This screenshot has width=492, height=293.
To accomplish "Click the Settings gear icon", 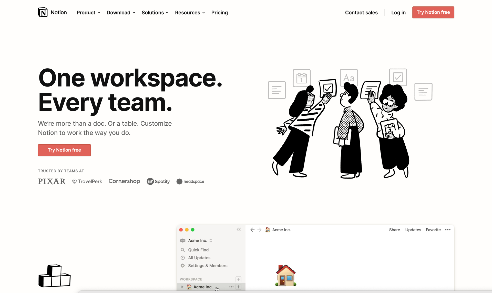I will [x=183, y=266].
